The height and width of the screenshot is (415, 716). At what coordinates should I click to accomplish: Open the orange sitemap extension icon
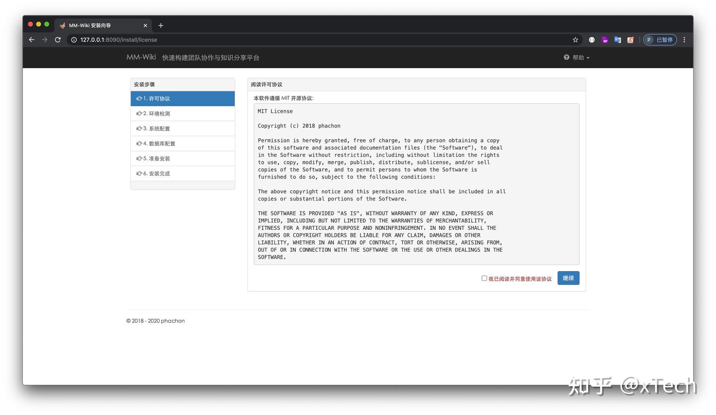click(x=630, y=40)
